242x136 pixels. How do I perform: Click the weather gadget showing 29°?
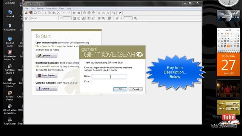228,15
